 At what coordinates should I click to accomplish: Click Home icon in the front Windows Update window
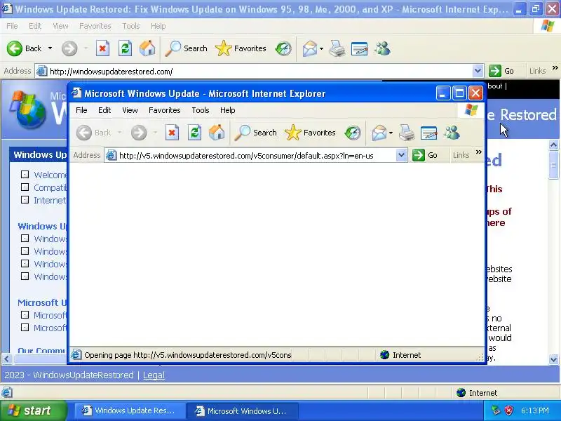coord(217,133)
